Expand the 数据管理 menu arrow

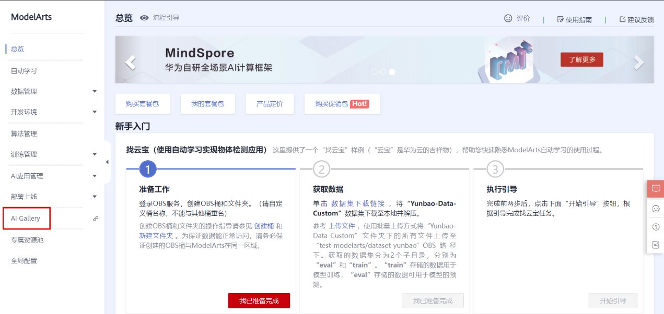pyautogui.click(x=95, y=91)
